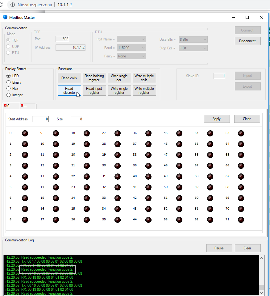Select Hex display format
Image resolution: width=270 pixels, height=296 pixels.
(x=9, y=89)
